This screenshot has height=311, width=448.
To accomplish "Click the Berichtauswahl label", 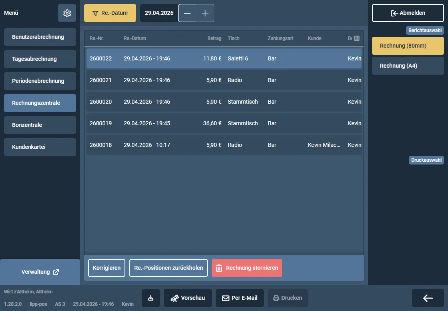I will pos(425,30).
